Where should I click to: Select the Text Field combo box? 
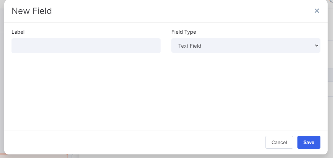(x=246, y=46)
